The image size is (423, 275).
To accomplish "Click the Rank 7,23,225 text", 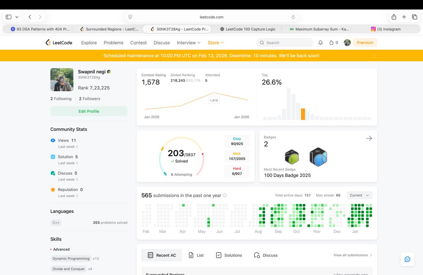I will pos(94,88).
